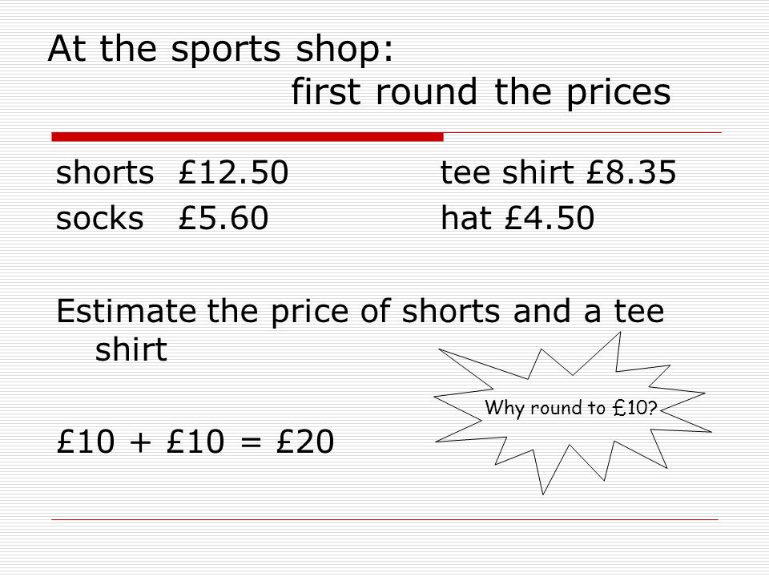Click the thin red line right of the title bar
769x577 pixels.
[x=582, y=132]
